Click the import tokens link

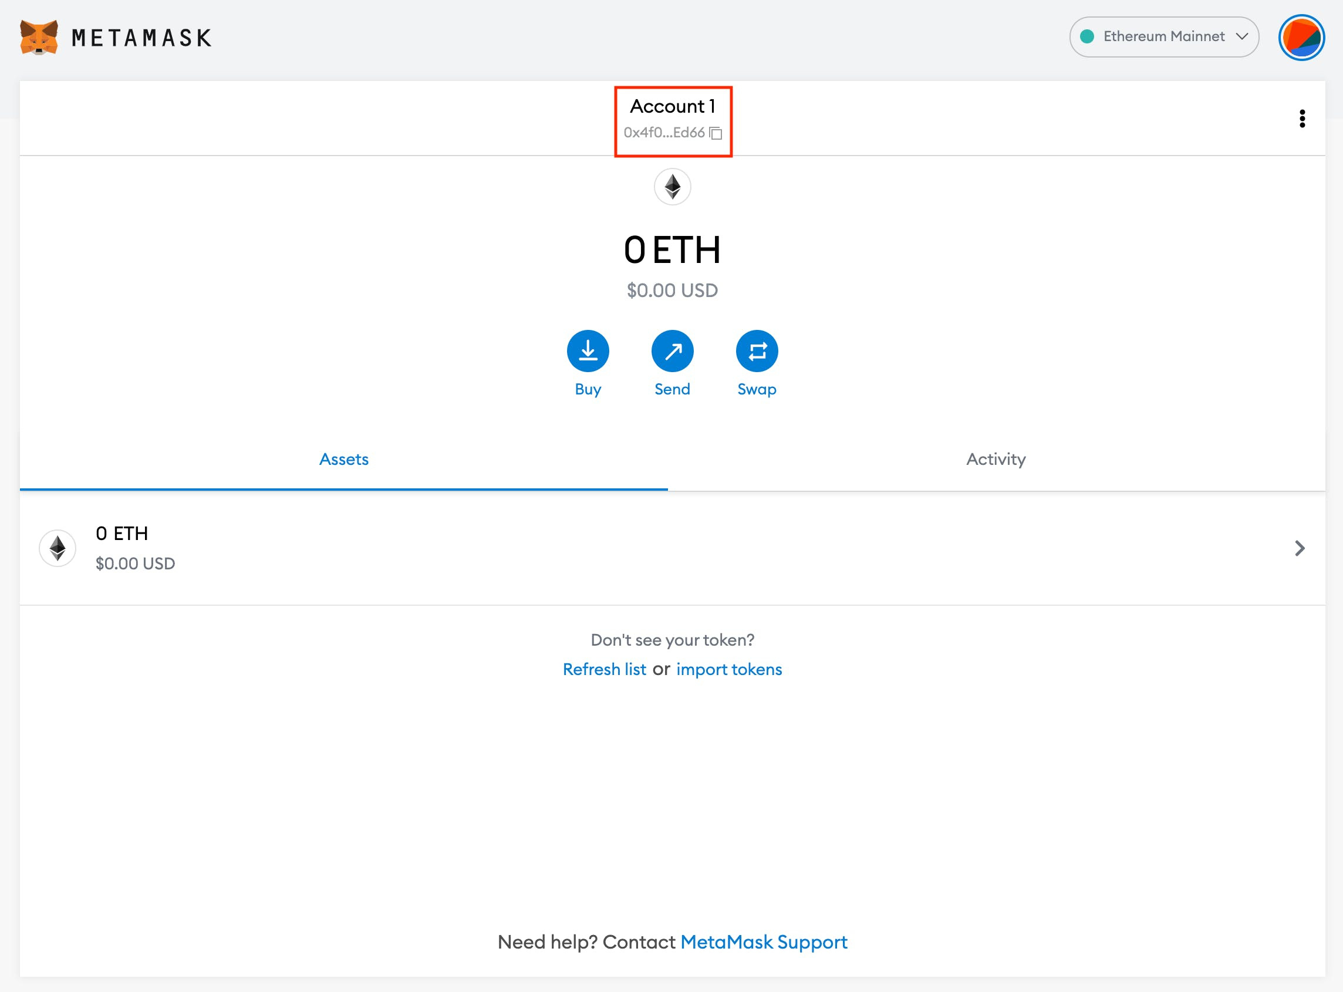pos(729,669)
